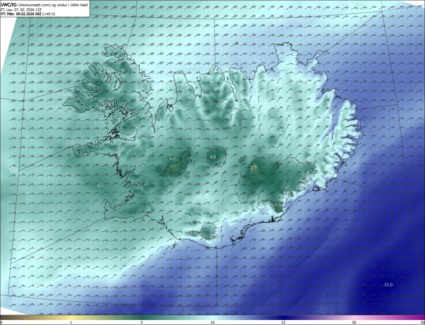Click the 5.1 value in the Westfjords
This screenshot has height=325, width=425.
96,88
